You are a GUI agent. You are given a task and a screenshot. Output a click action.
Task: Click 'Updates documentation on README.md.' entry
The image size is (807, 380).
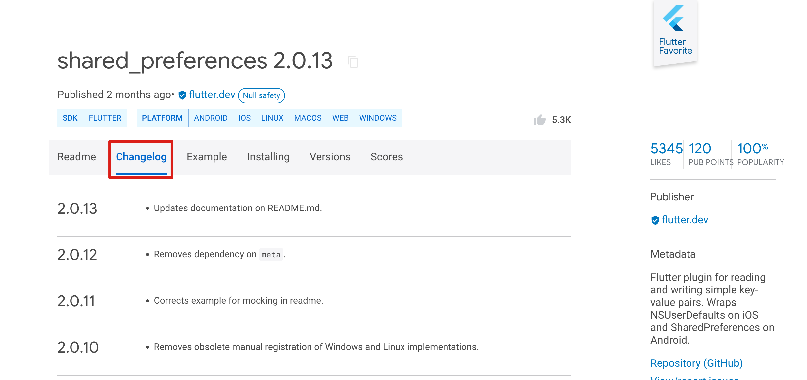click(x=238, y=208)
